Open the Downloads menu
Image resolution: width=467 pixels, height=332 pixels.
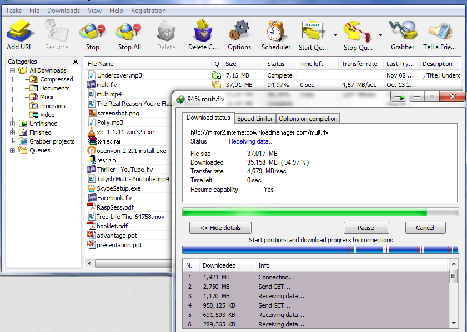point(63,11)
